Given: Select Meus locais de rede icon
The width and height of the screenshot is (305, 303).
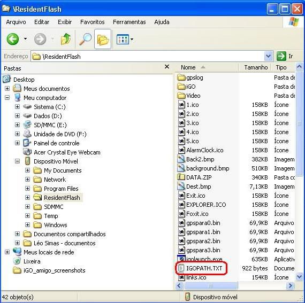Looking at the screenshot, I should [x=17, y=252].
